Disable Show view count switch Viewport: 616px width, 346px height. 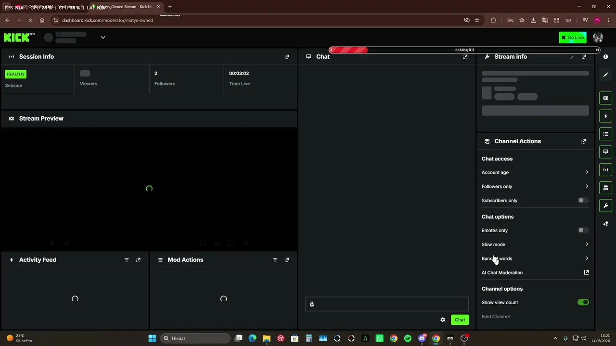[583, 302]
